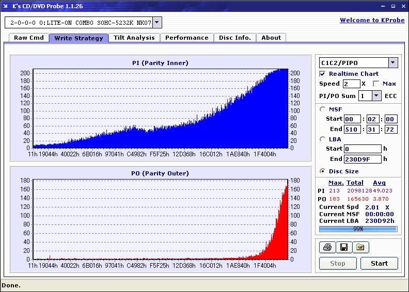Click the LBA End field 230D9F
Viewport: 409px width, 292px height.
pos(363,159)
